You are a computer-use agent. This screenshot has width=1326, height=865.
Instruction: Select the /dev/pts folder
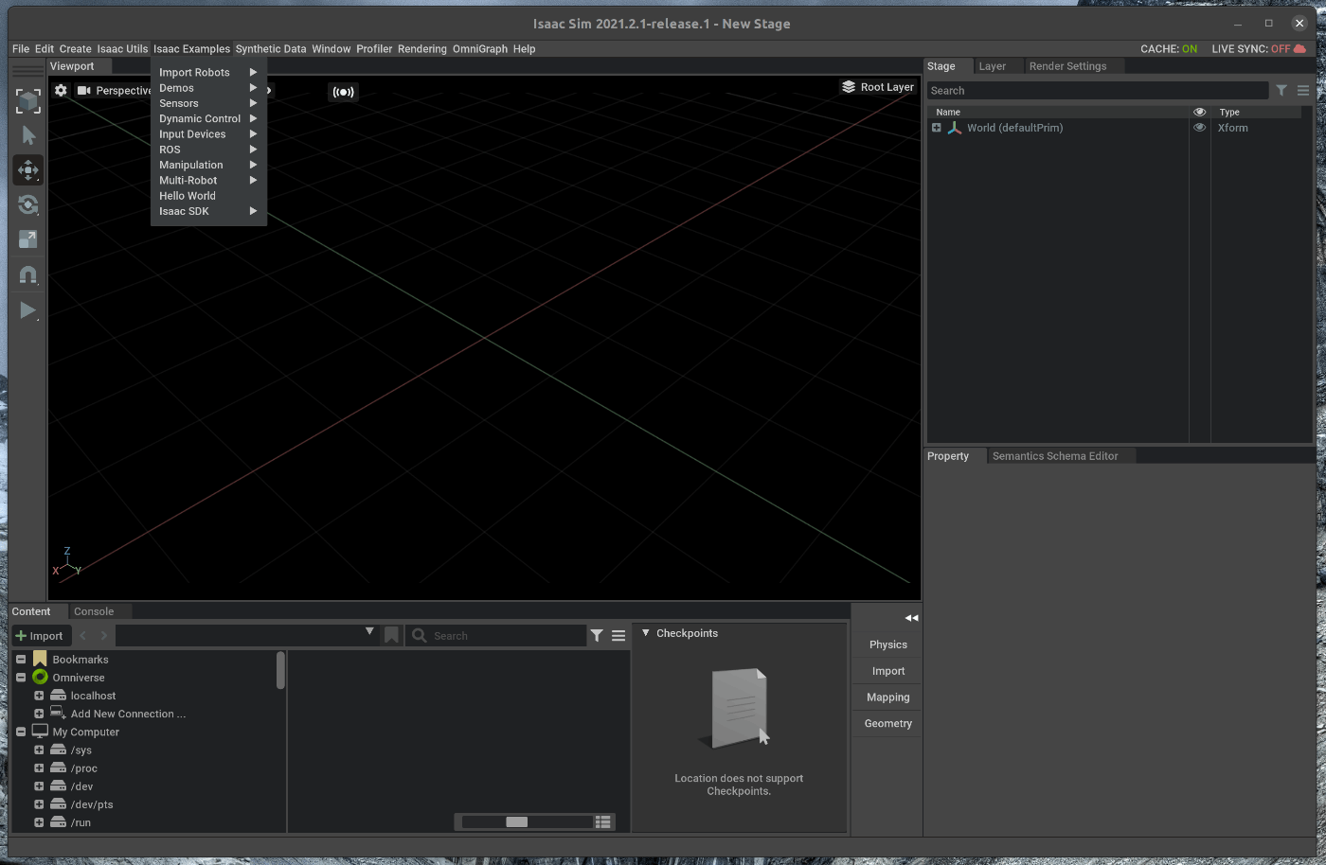[92, 804]
